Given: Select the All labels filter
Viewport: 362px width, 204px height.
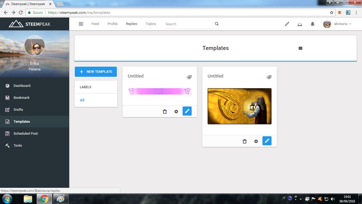Looking at the screenshot, I should pyautogui.click(x=82, y=100).
